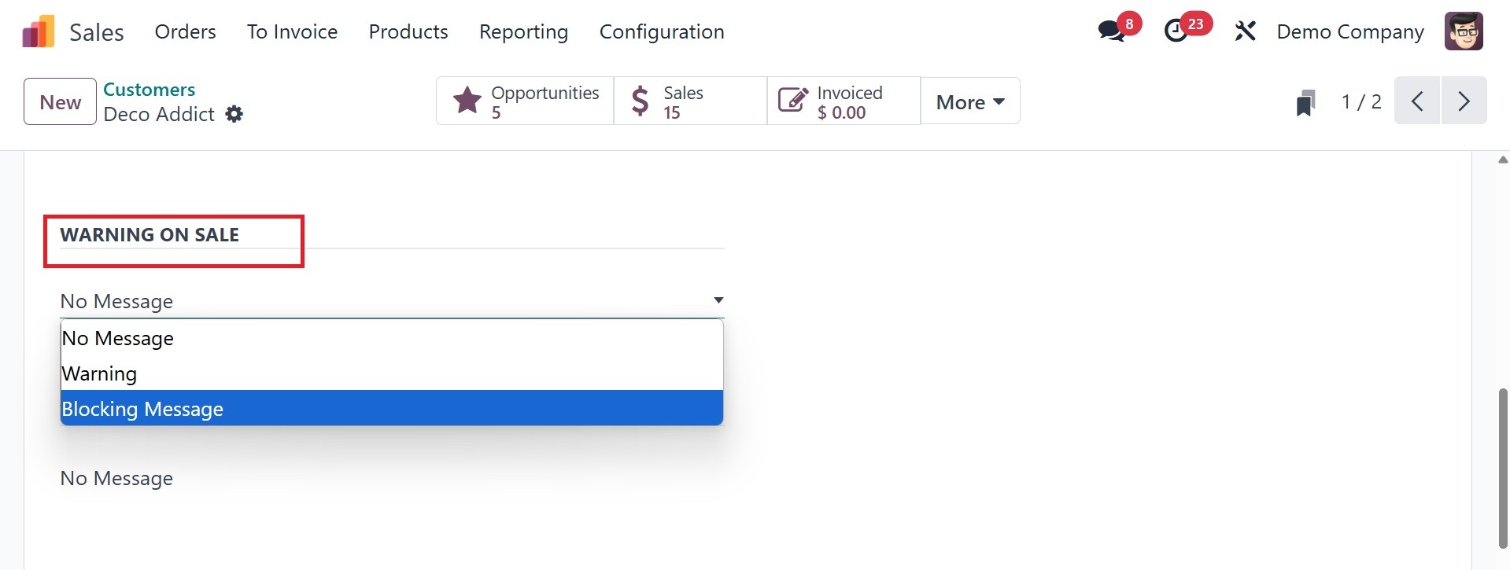Open the activities clock icon
1510x570 pixels.
click(1176, 31)
